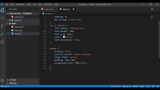Restore down the VS Code window
The image size is (160, 90).
[x=150, y=4]
